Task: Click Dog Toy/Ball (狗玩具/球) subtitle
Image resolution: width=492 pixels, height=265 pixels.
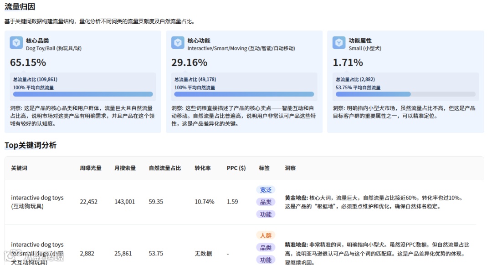Action: pyautogui.click(x=54, y=48)
